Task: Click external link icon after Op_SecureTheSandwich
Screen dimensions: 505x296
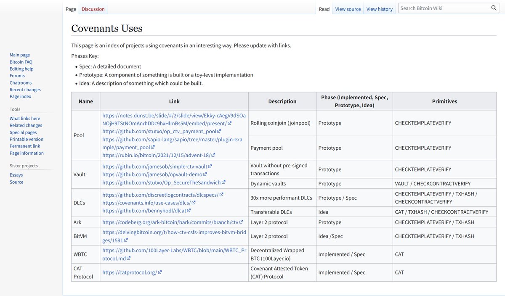Action: (x=223, y=182)
